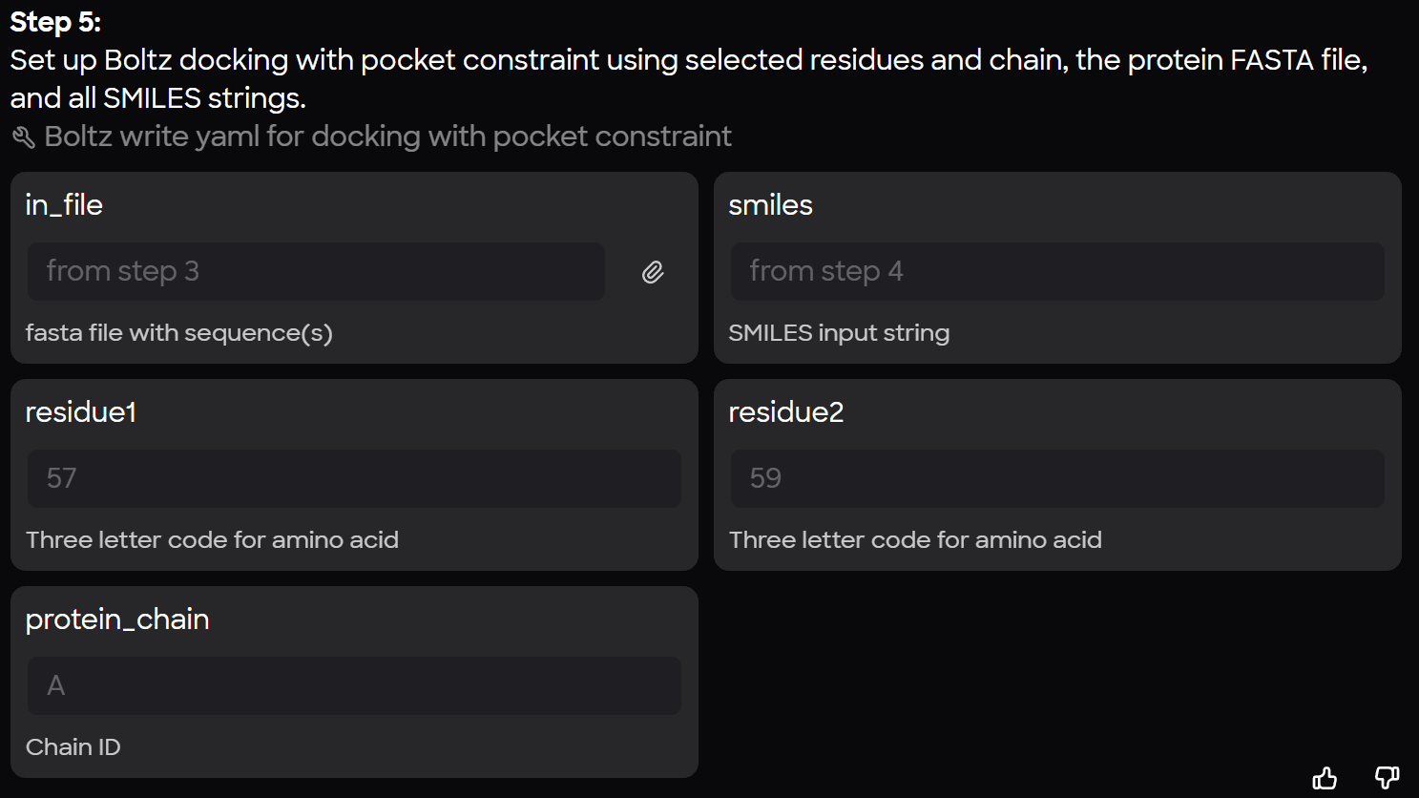1419x798 pixels.
Task: Click the paperclip attach icon for in_file
Action: 653,273
